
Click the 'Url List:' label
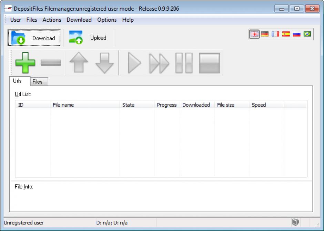coord(23,94)
